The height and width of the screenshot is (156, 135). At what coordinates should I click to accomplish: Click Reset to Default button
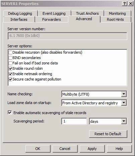click(108, 134)
